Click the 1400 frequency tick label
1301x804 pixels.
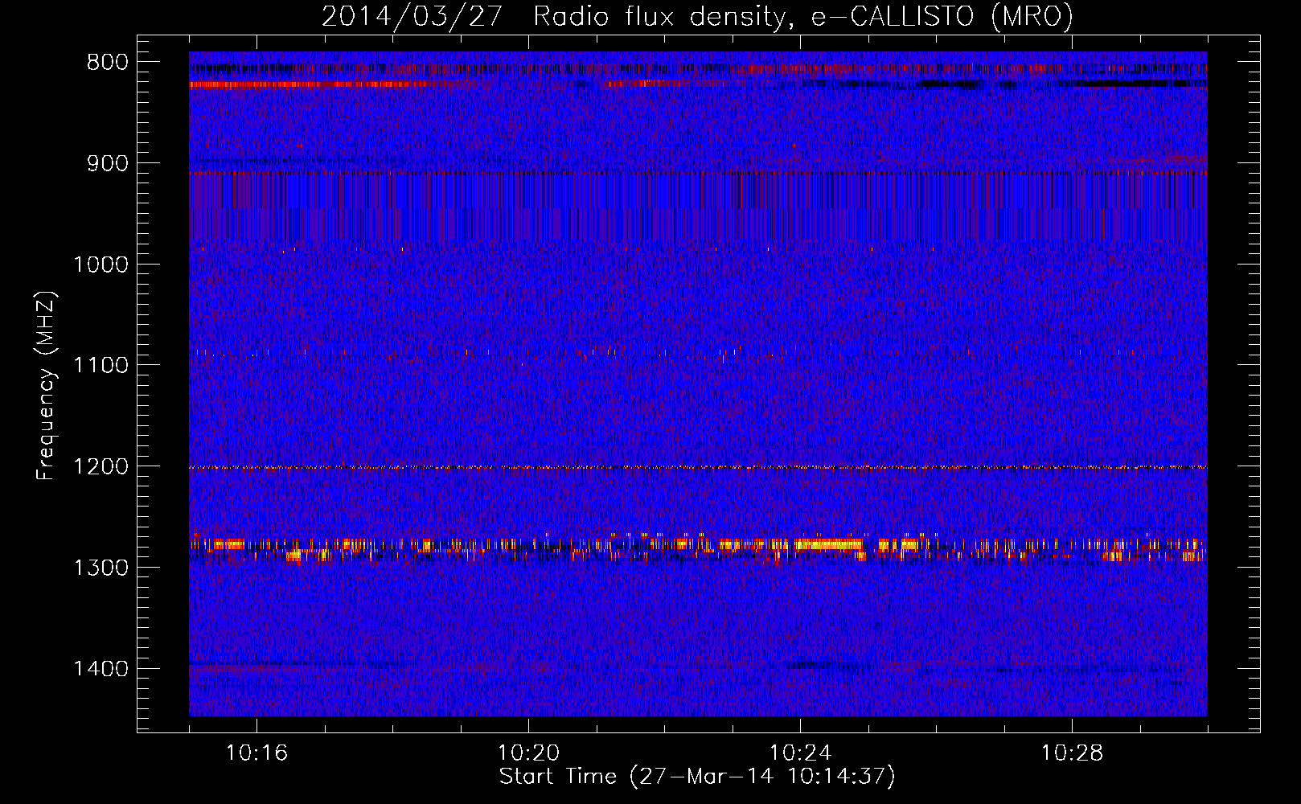point(101,669)
